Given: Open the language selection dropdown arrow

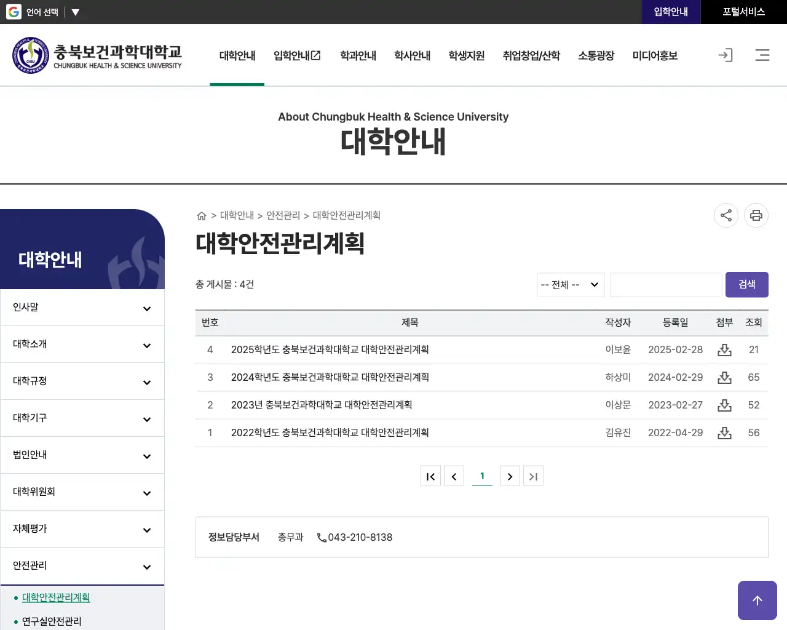Looking at the screenshot, I should coord(75,12).
